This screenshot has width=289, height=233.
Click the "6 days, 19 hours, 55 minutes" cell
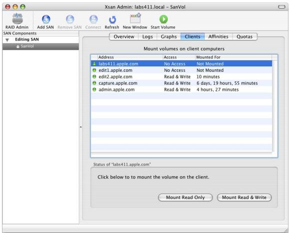tap(227, 83)
